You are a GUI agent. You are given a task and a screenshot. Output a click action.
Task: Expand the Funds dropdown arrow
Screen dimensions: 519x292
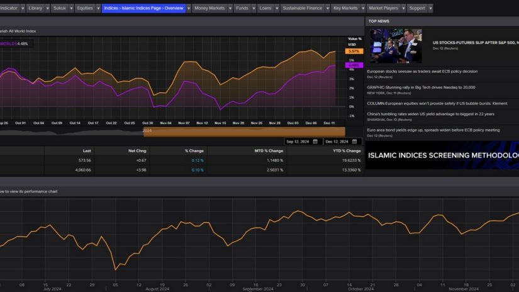254,8
